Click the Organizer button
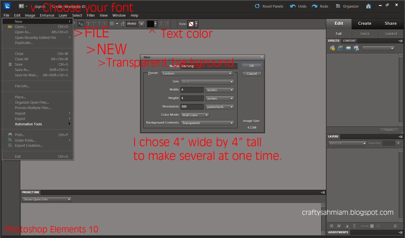 [x=347, y=6]
